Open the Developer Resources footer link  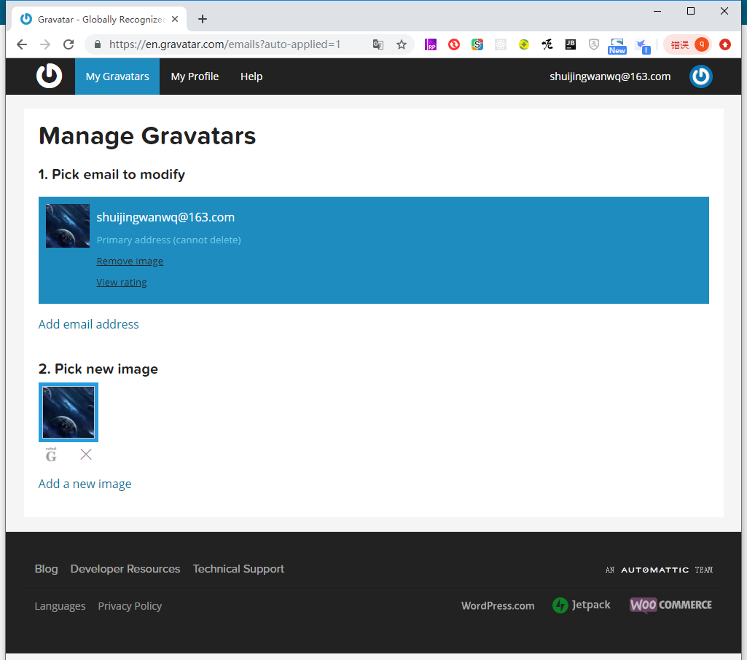click(x=125, y=569)
